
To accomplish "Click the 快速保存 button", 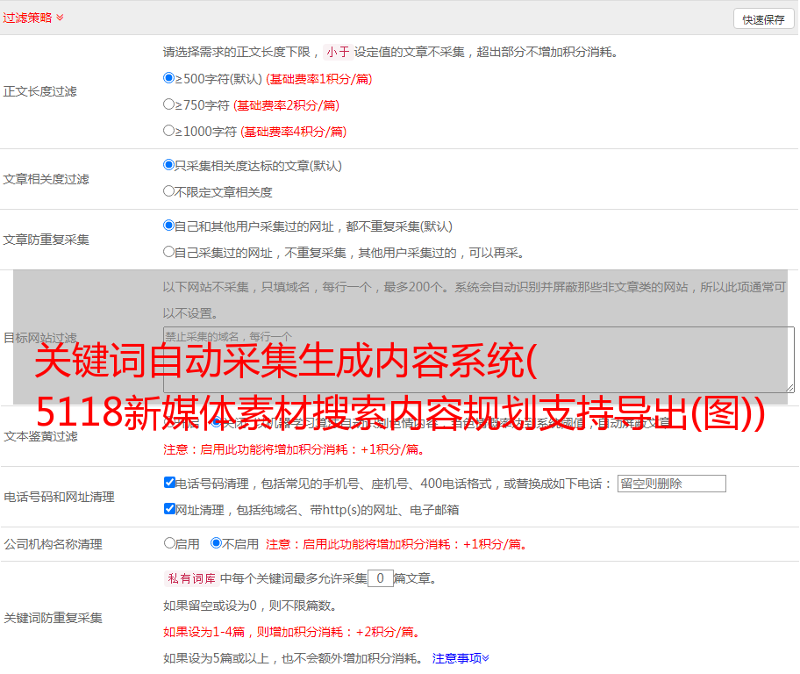I will point(763,19).
